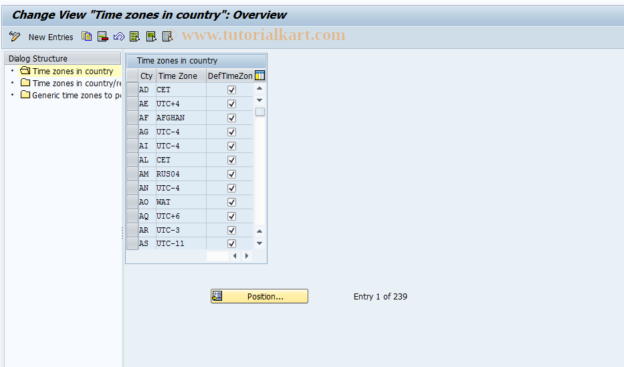Select the row selector for AF

132,118
